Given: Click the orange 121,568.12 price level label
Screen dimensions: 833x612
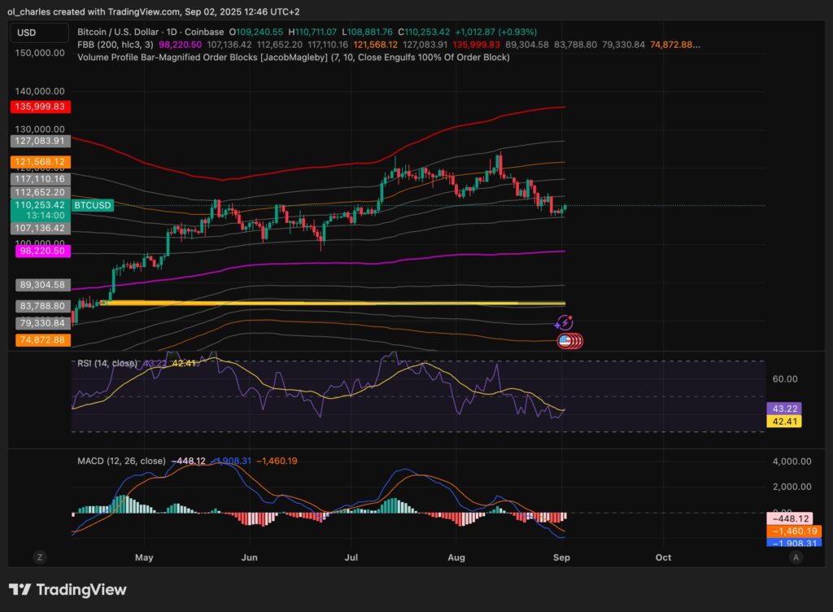Looking at the screenshot, I should tap(41, 163).
